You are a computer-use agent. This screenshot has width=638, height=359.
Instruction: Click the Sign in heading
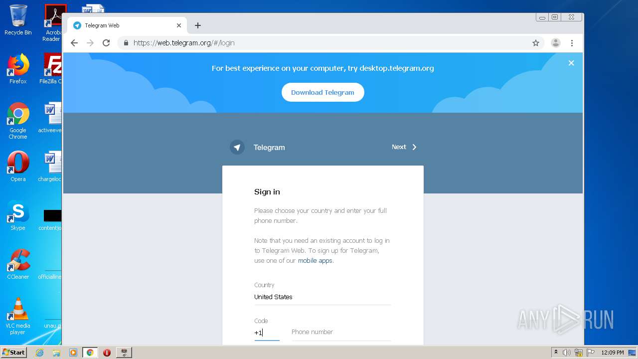(x=267, y=192)
